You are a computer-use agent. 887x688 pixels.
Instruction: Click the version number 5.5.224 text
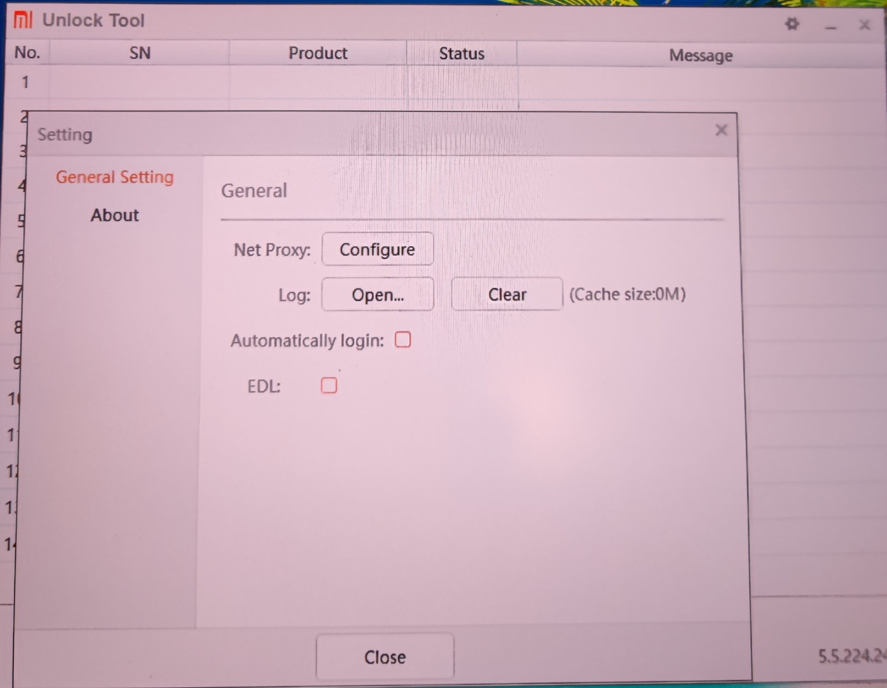(852, 656)
